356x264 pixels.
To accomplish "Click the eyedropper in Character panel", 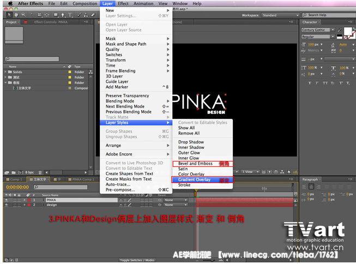I will click(340, 30).
